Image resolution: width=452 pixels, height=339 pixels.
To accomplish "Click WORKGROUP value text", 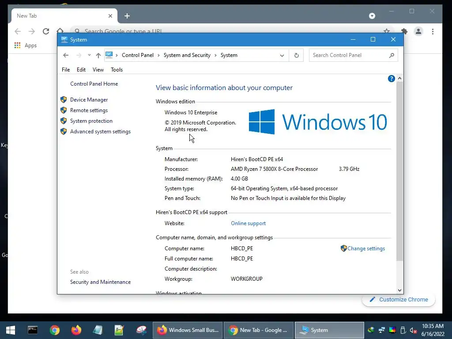I will click(246, 279).
